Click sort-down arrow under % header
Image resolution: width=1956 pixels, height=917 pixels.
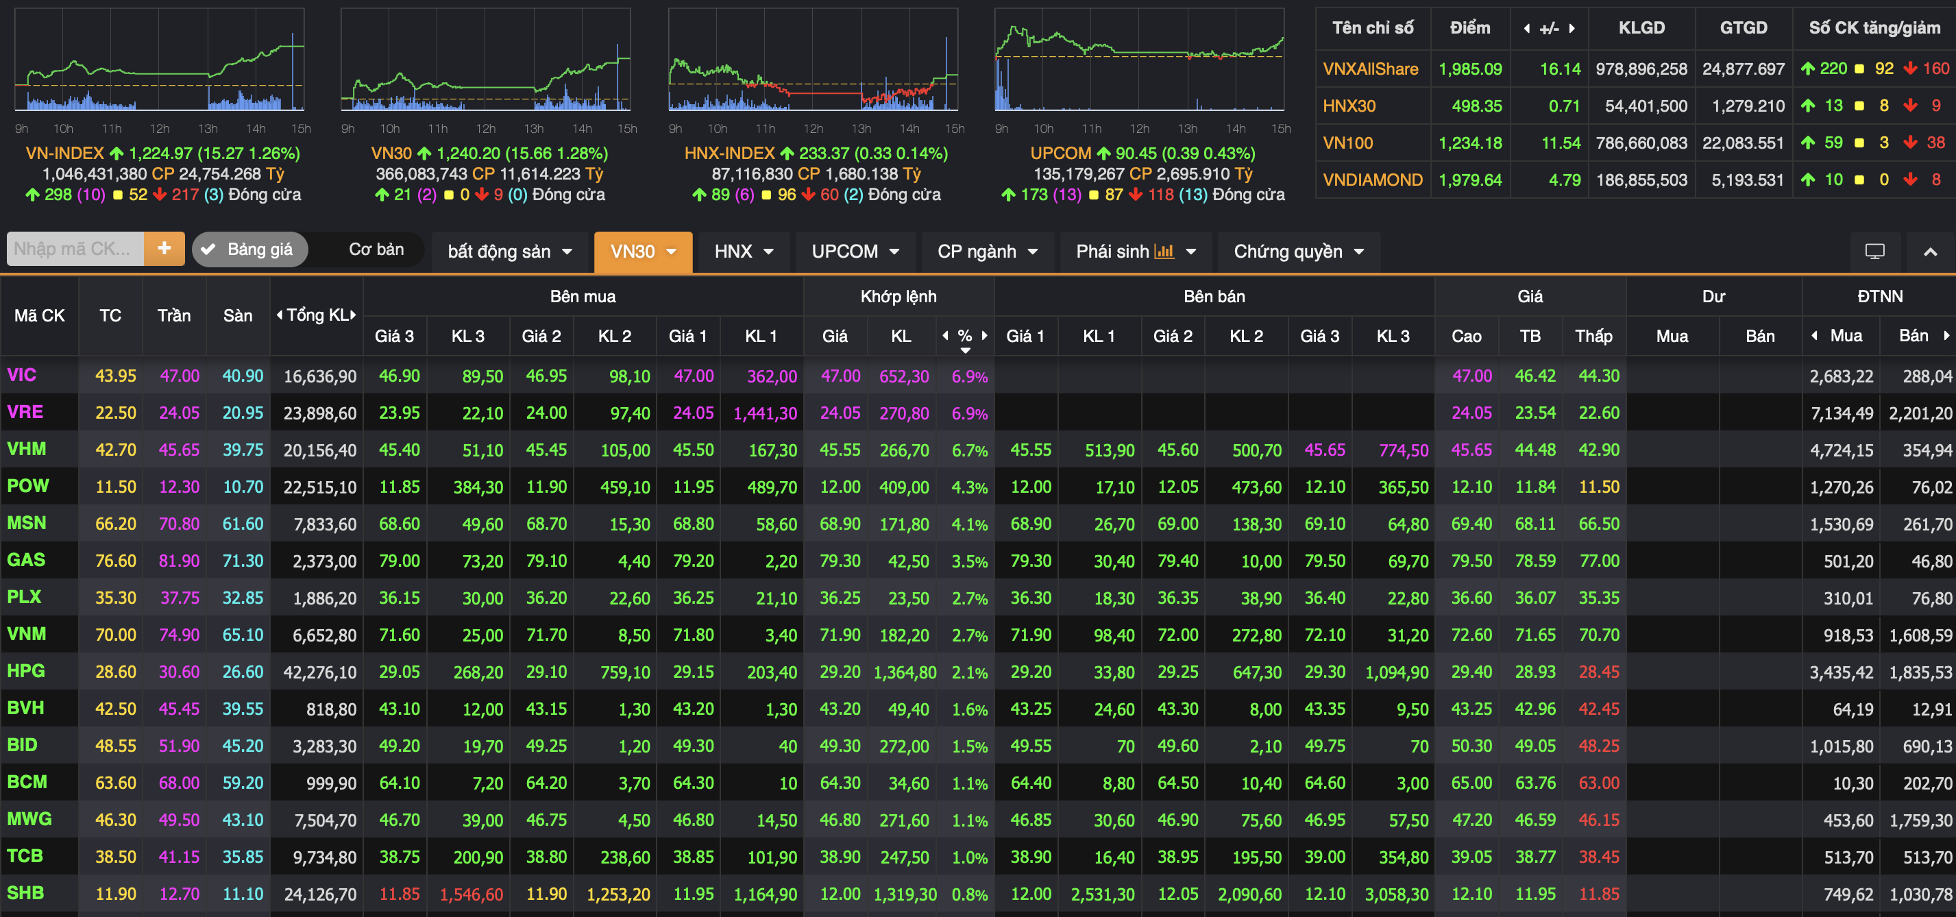click(965, 350)
